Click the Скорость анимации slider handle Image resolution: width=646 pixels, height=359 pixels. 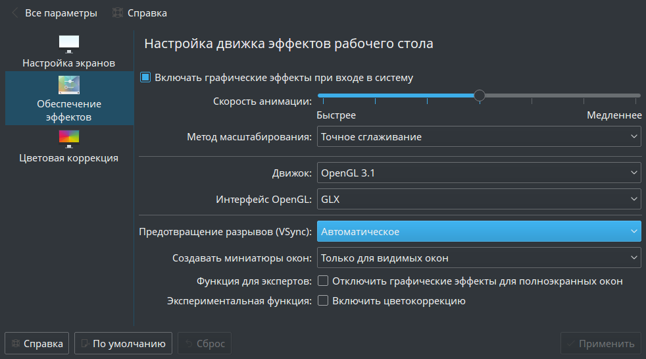coord(480,96)
